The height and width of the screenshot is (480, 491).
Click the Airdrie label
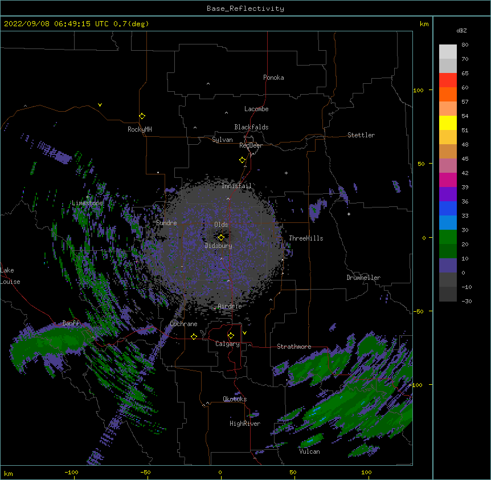coord(230,306)
